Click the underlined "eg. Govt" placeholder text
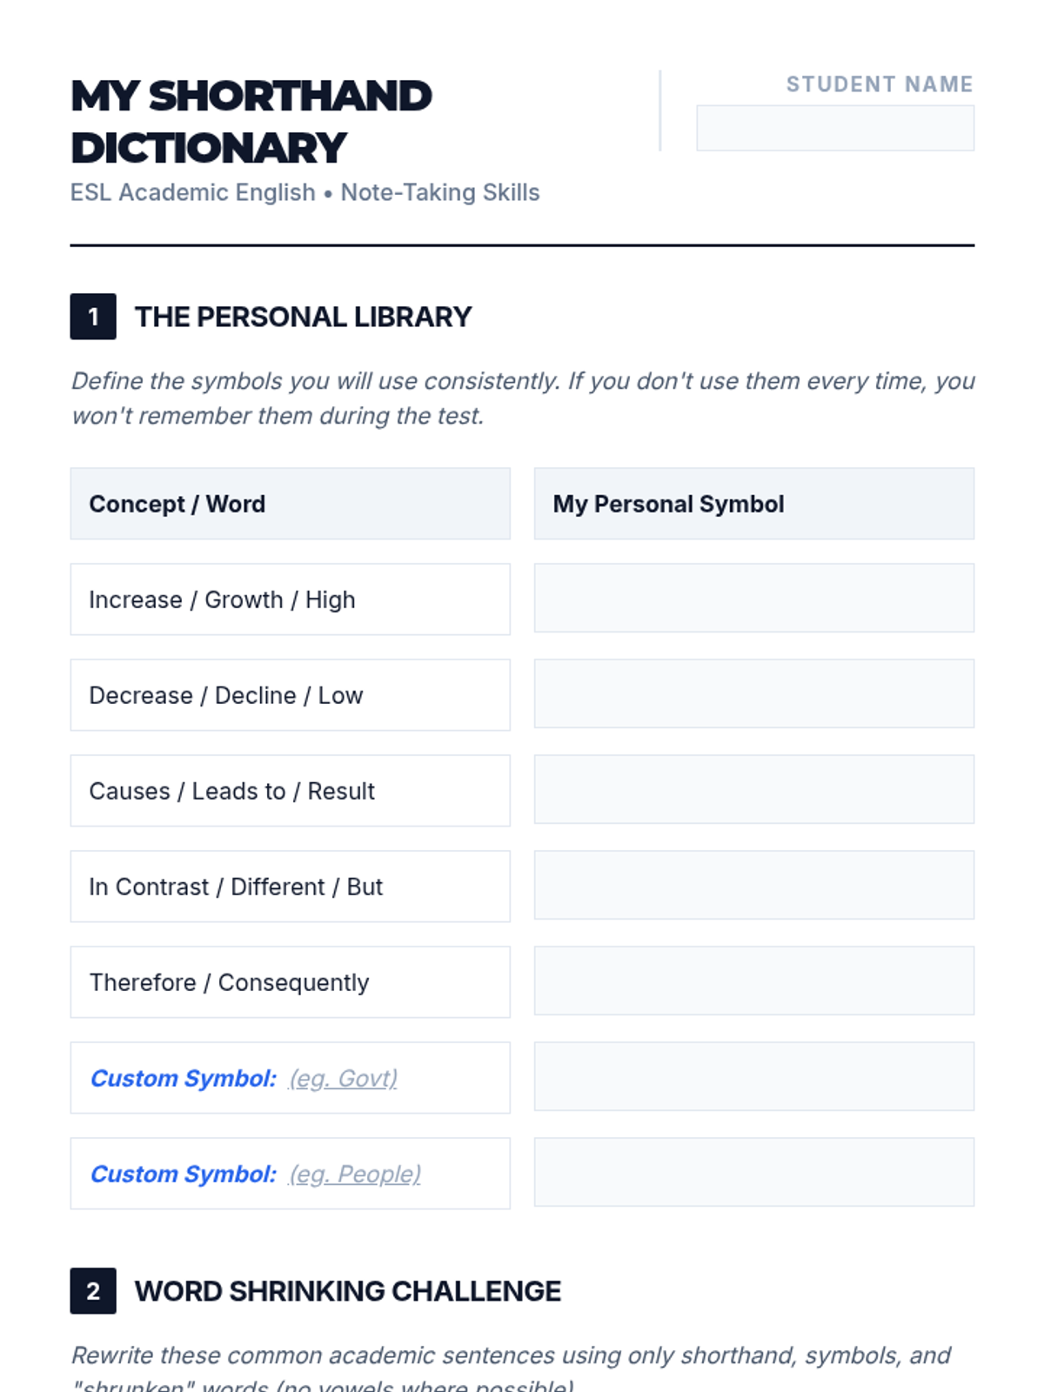1044x1392 pixels. coord(343,1079)
